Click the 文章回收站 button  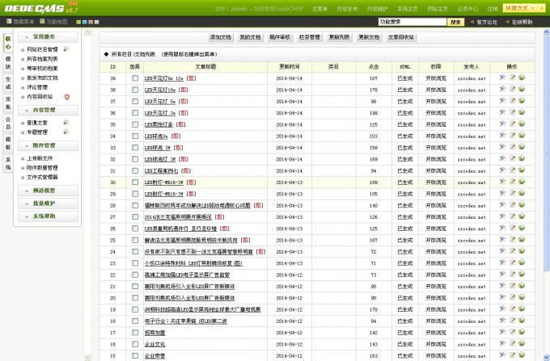pos(401,37)
